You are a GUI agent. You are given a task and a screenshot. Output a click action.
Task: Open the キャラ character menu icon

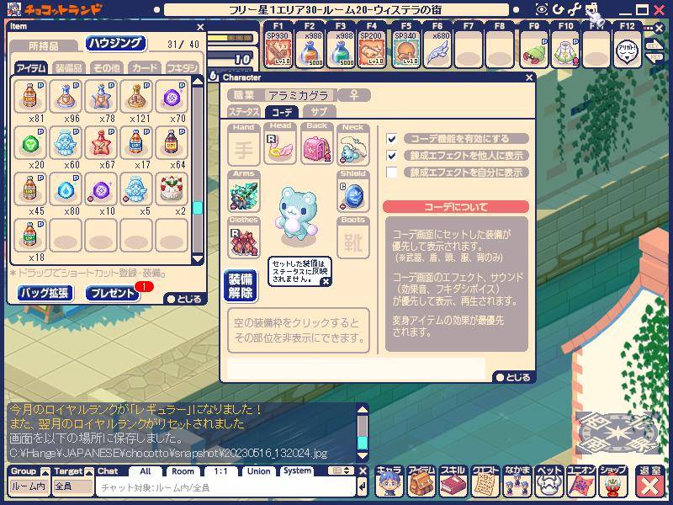point(389,481)
